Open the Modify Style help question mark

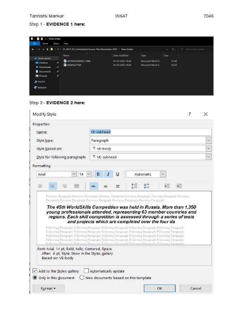coord(190,114)
